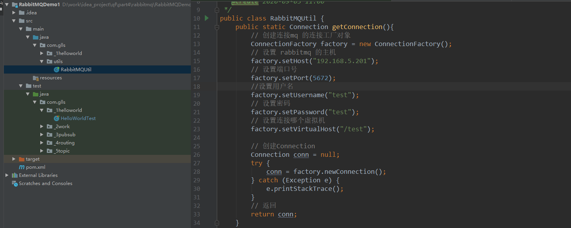This screenshot has width=571, height=228.
Task: Click the test folder icon
Action: point(29,86)
